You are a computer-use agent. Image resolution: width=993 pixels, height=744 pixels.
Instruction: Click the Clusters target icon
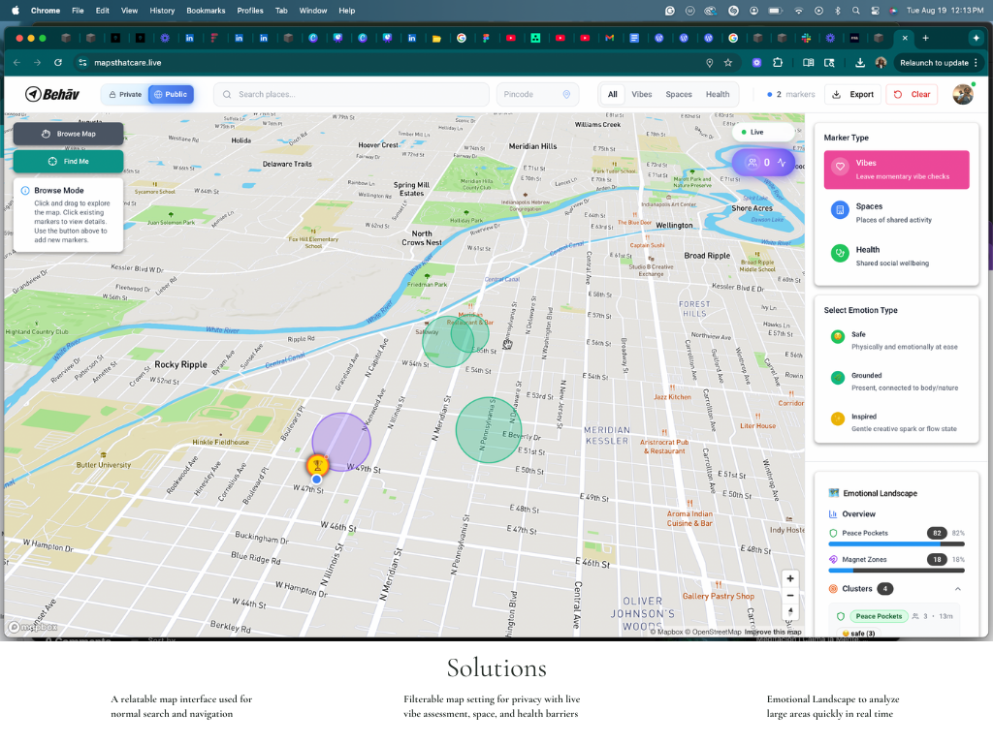(x=833, y=589)
